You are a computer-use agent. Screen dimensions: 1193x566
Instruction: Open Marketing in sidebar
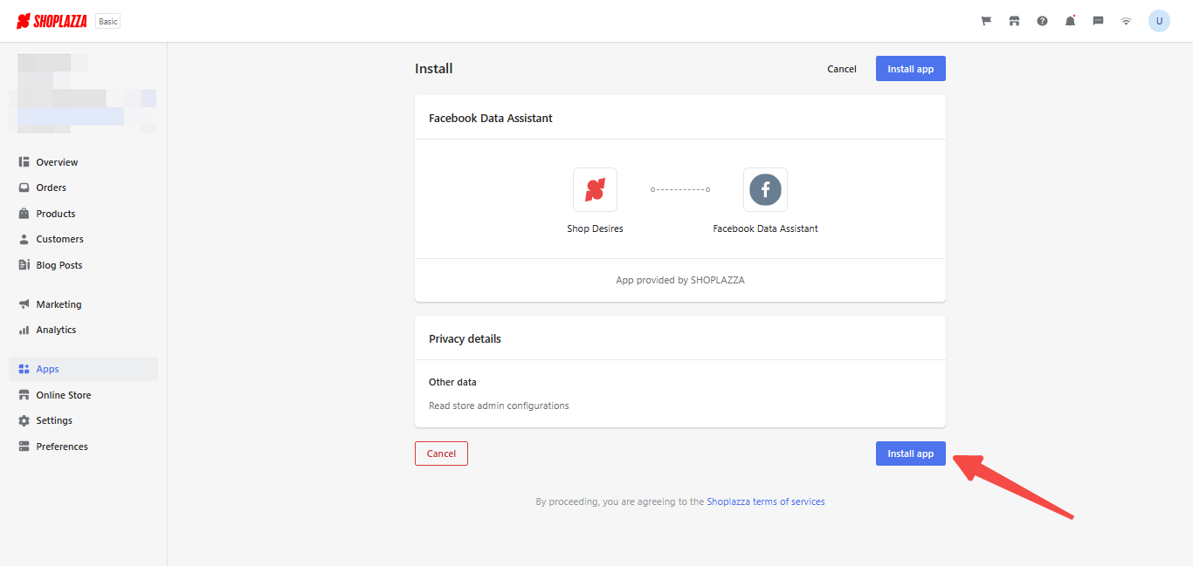(x=83, y=304)
